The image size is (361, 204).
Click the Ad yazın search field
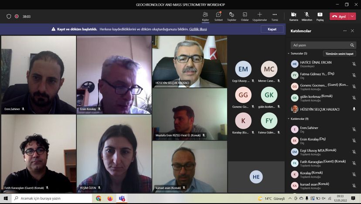tap(320, 45)
